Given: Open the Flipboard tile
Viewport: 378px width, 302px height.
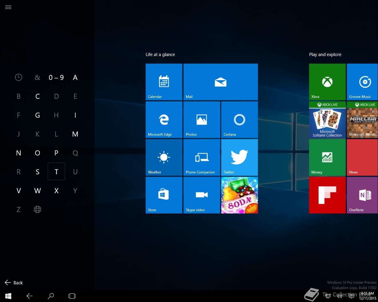Looking at the screenshot, I should click(327, 195).
